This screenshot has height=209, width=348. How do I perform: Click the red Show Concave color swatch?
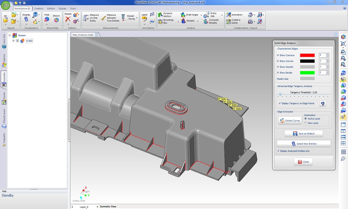[x=307, y=55]
